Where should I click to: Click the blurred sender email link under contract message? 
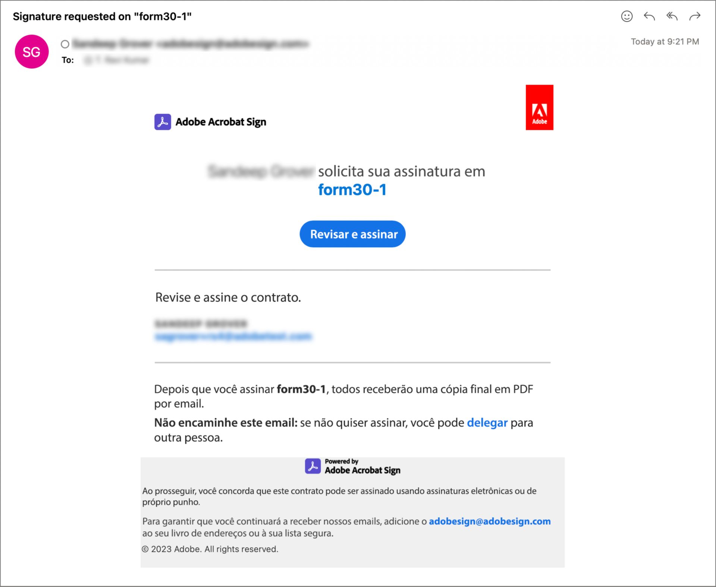(233, 336)
